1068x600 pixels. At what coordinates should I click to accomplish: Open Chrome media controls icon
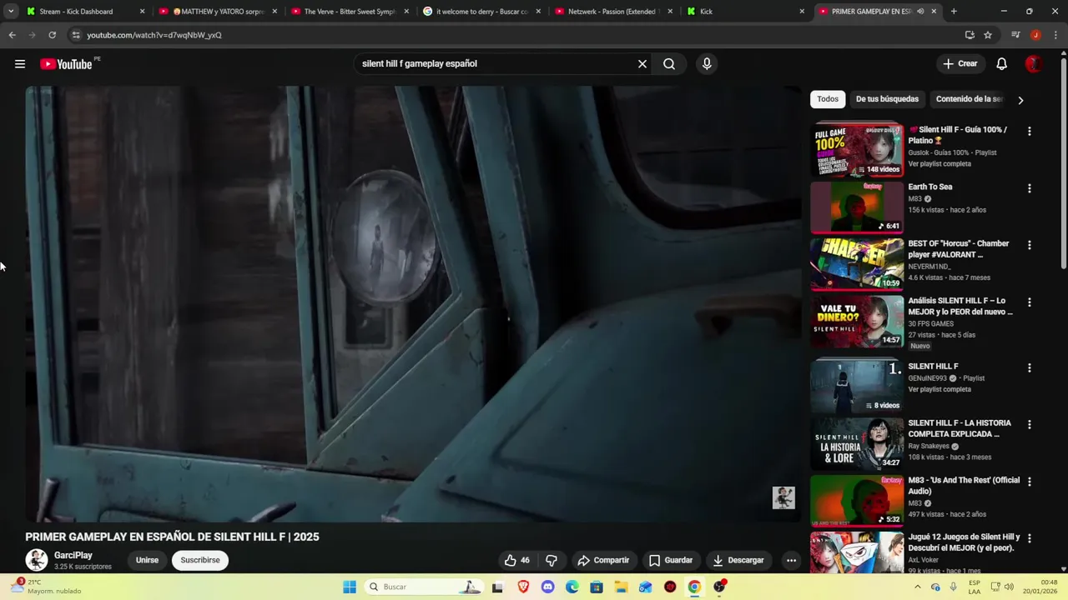click(x=1015, y=35)
